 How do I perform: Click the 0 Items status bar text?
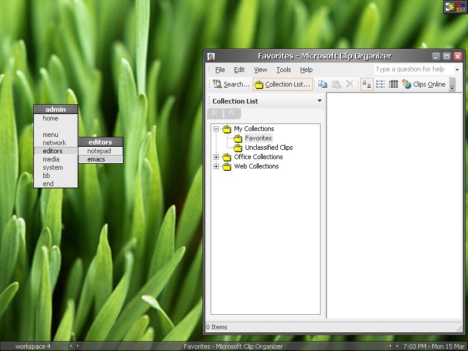pyautogui.click(x=216, y=327)
